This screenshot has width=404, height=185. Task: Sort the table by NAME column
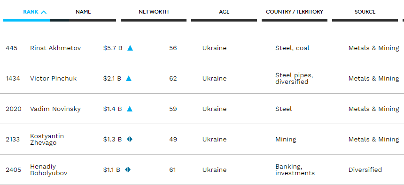coord(83,12)
